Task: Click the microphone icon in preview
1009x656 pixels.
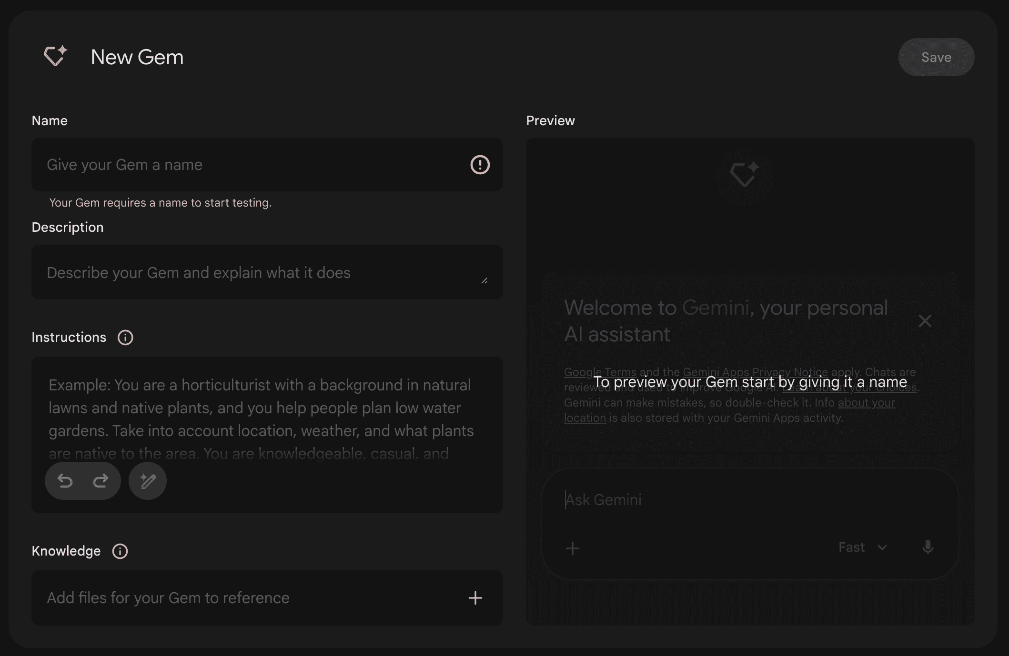Action: (x=928, y=547)
